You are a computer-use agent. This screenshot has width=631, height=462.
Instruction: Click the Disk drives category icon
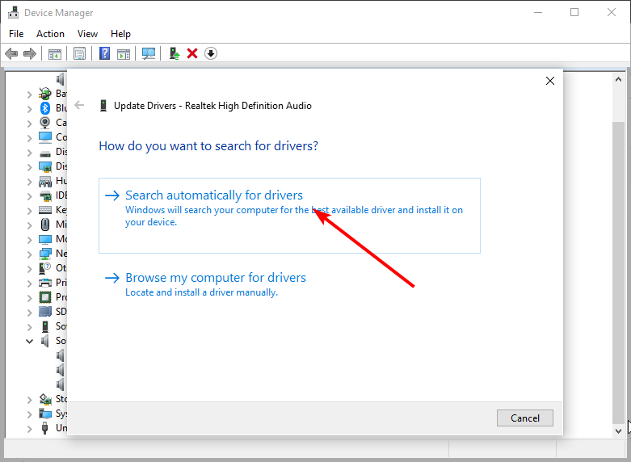click(45, 153)
